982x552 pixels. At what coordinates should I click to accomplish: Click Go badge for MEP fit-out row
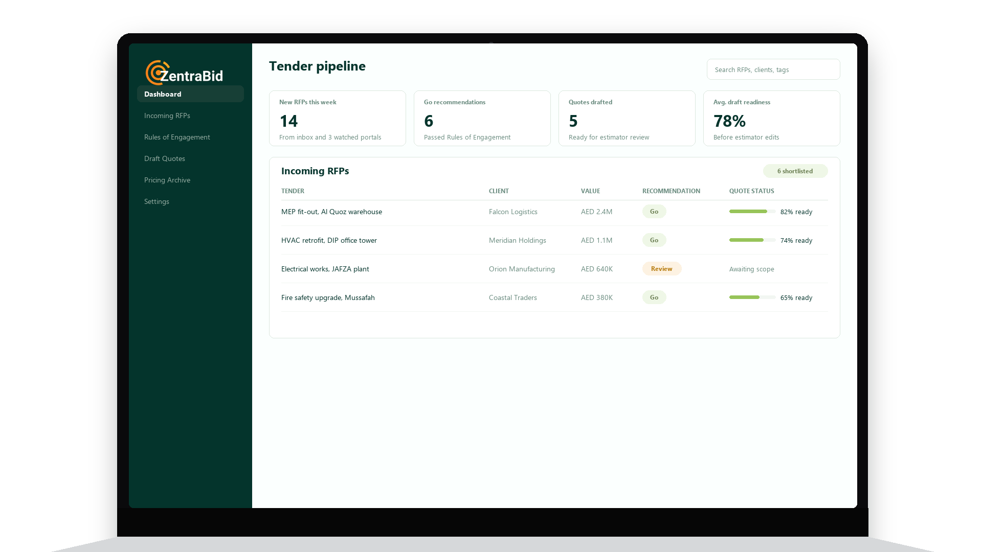[x=654, y=212]
